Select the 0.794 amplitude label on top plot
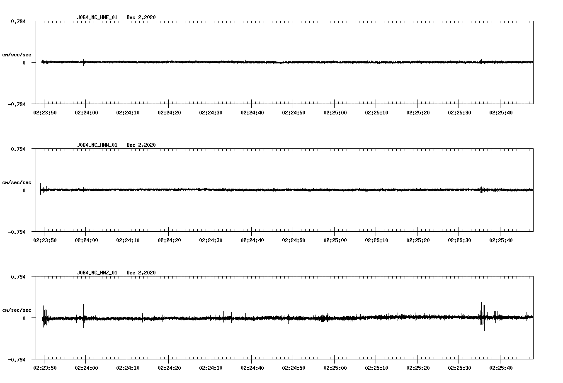 tap(19, 21)
